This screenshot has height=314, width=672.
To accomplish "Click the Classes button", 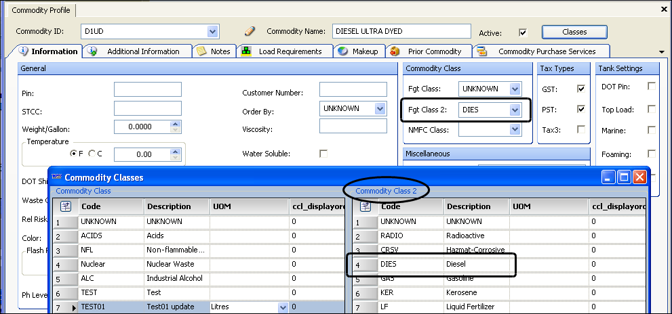I will point(574,32).
